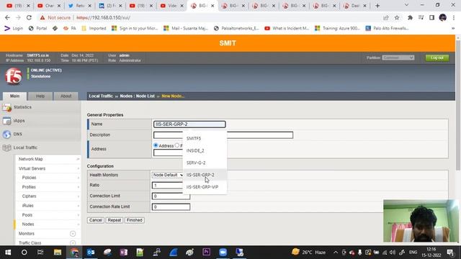This screenshot has height=259, width=461.
Task: Select the FQDN radio button
Action: (x=177, y=145)
